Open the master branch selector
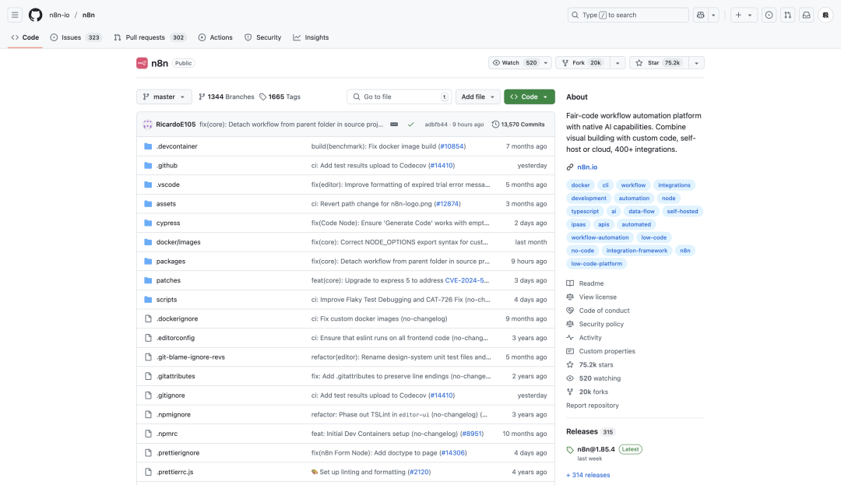Viewport: 841px width, 485px height. click(x=164, y=97)
